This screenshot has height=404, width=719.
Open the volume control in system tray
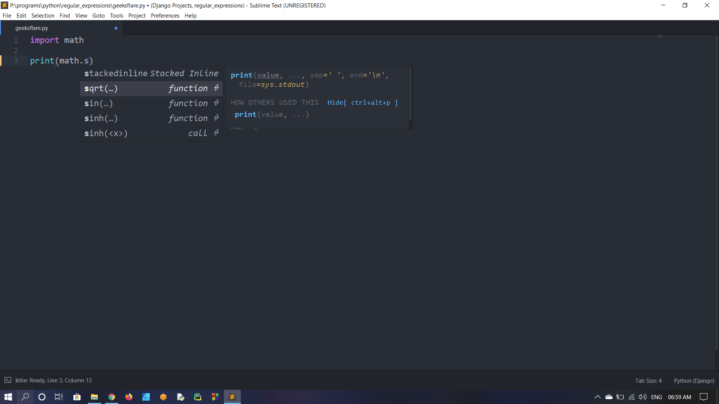tap(642, 397)
